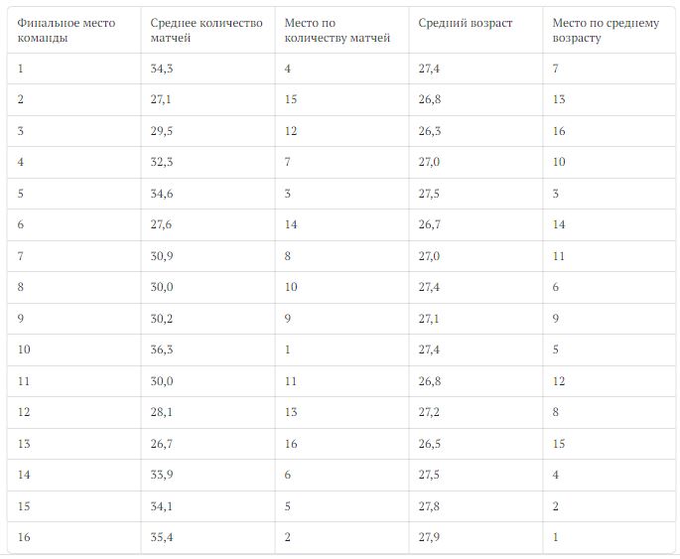Click the cell containing 30,9
The width and height of the screenshot is (680, 559).
point(162,256)
